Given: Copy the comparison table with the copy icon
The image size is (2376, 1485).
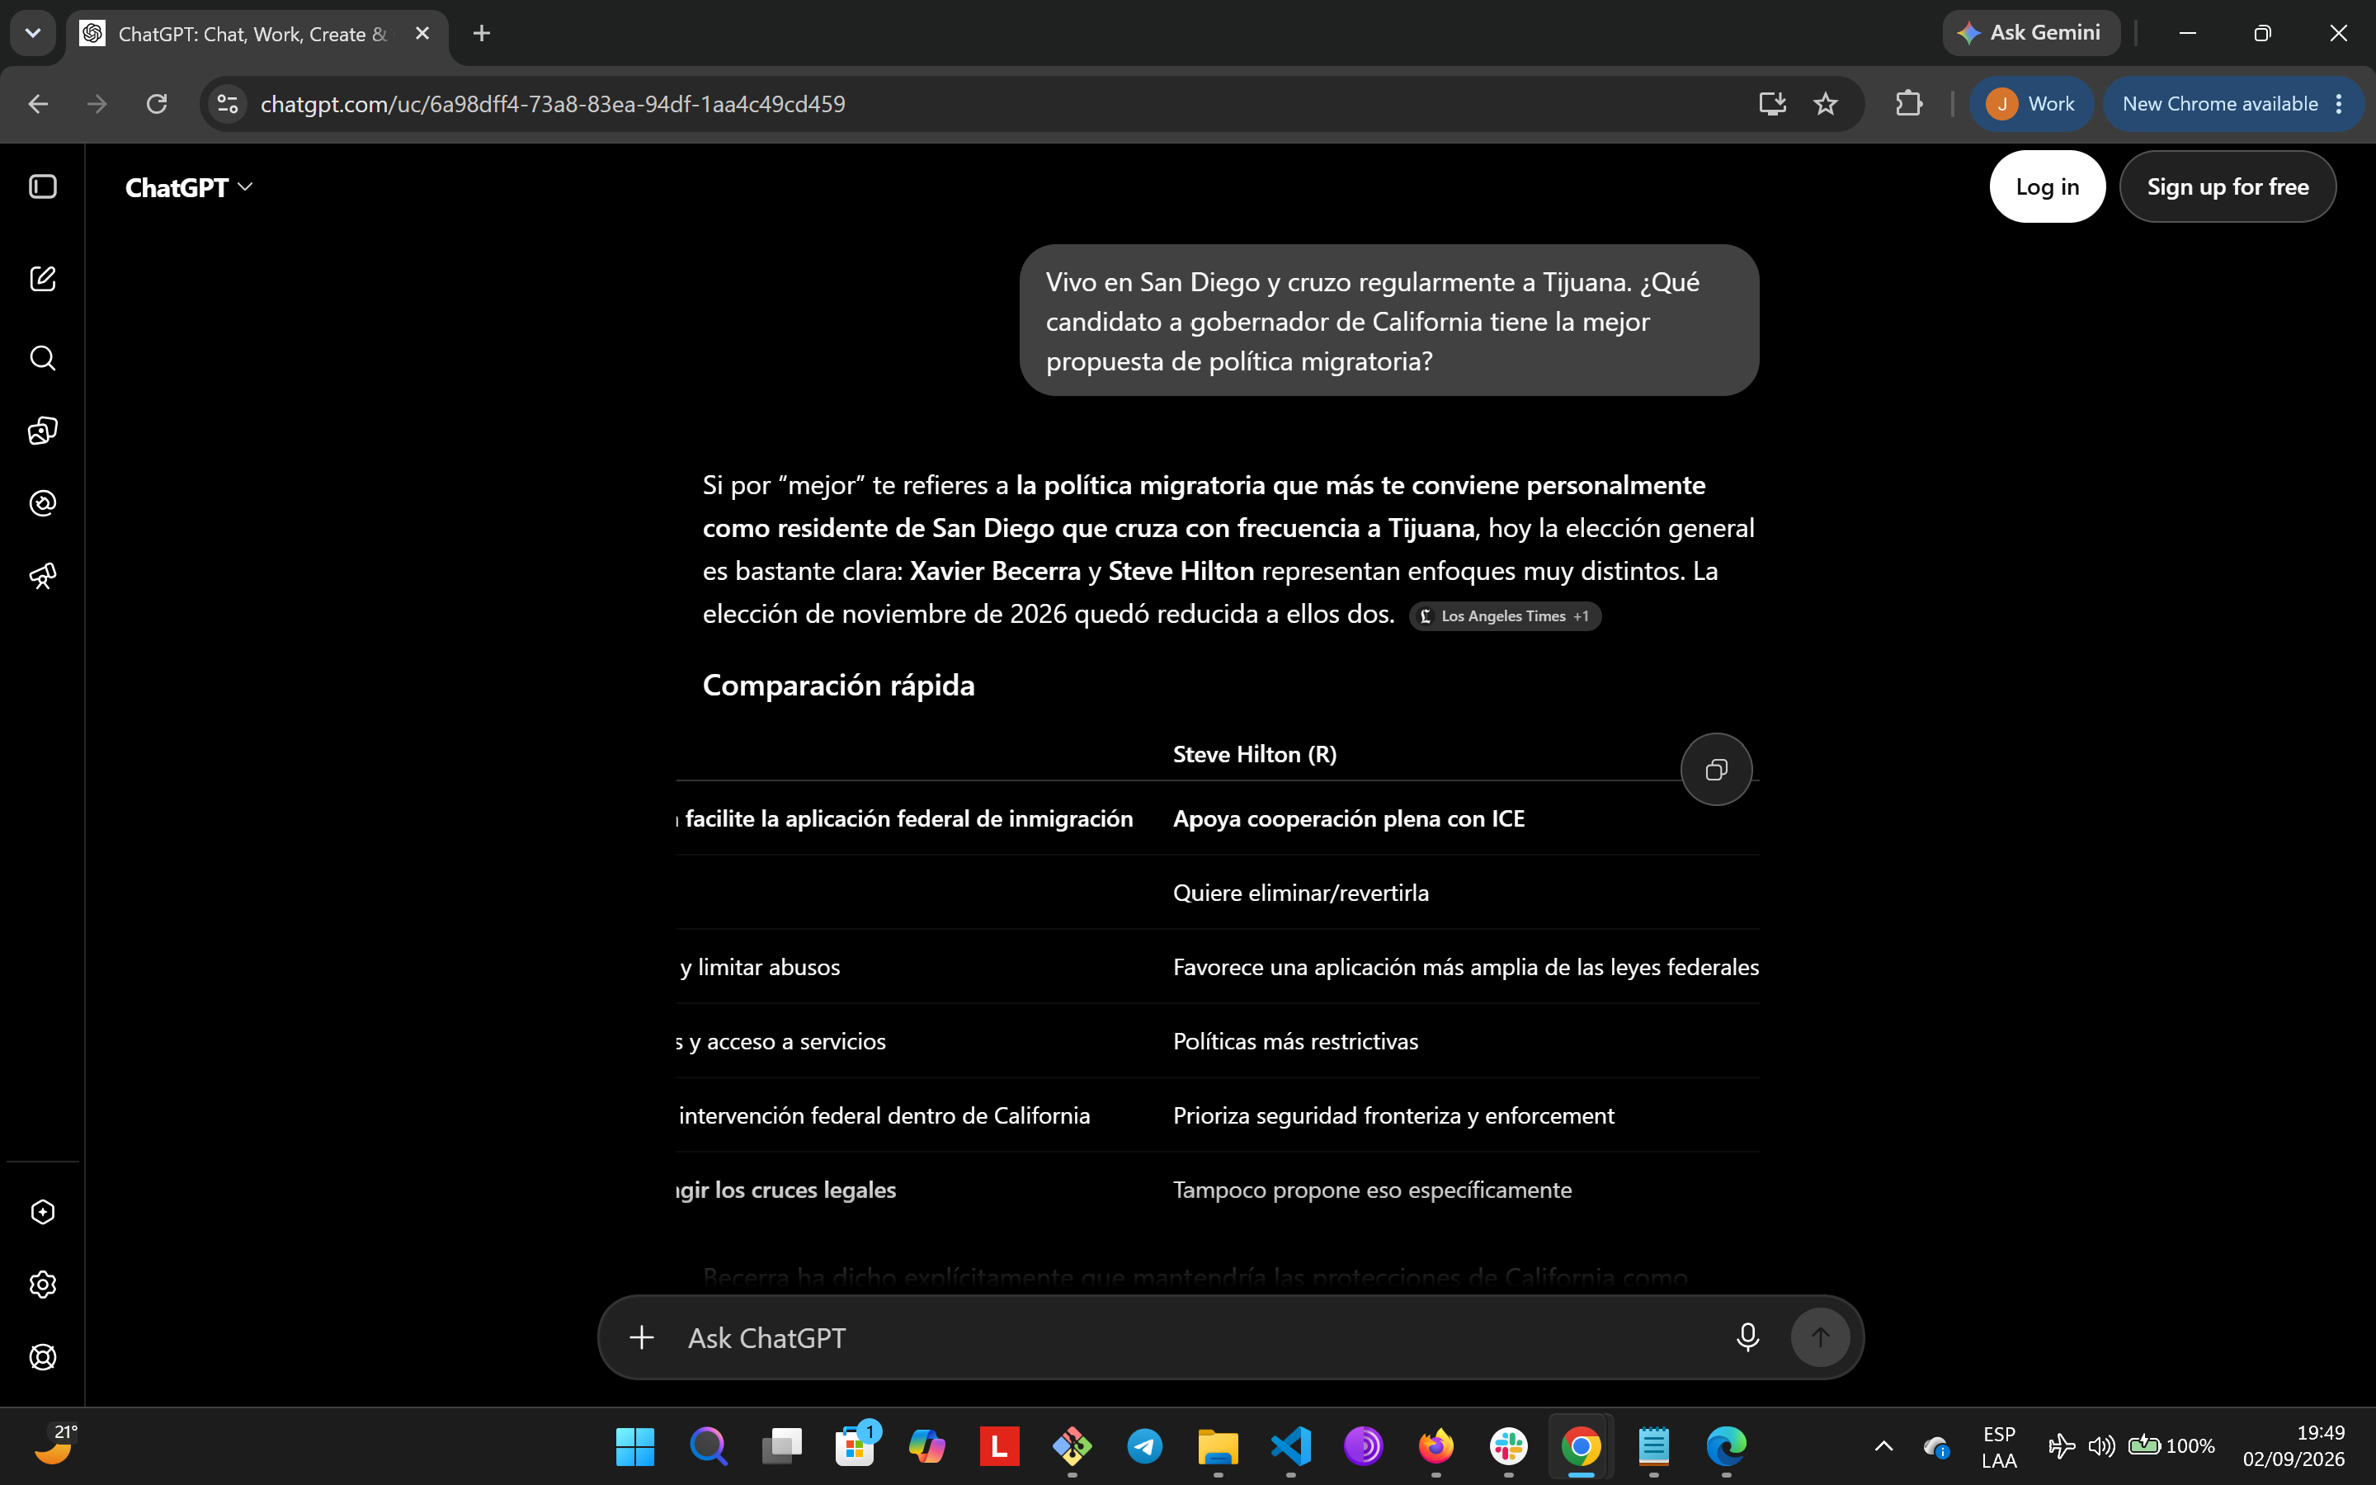Looking at the screenshot, I should pyautogui.click(x=1716, y=769).
